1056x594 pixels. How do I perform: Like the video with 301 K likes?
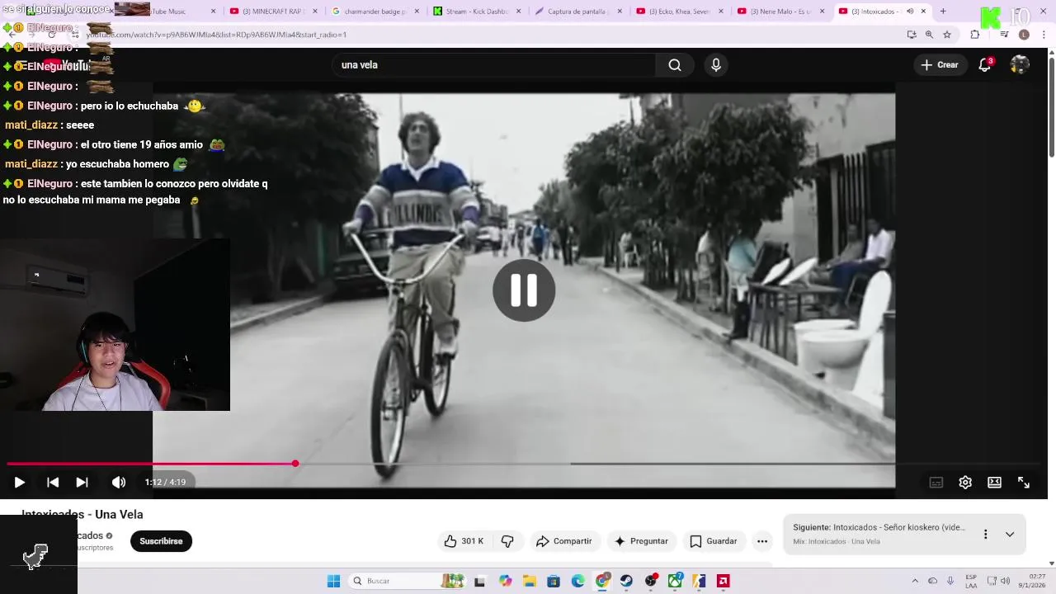(x=464, y=541)
